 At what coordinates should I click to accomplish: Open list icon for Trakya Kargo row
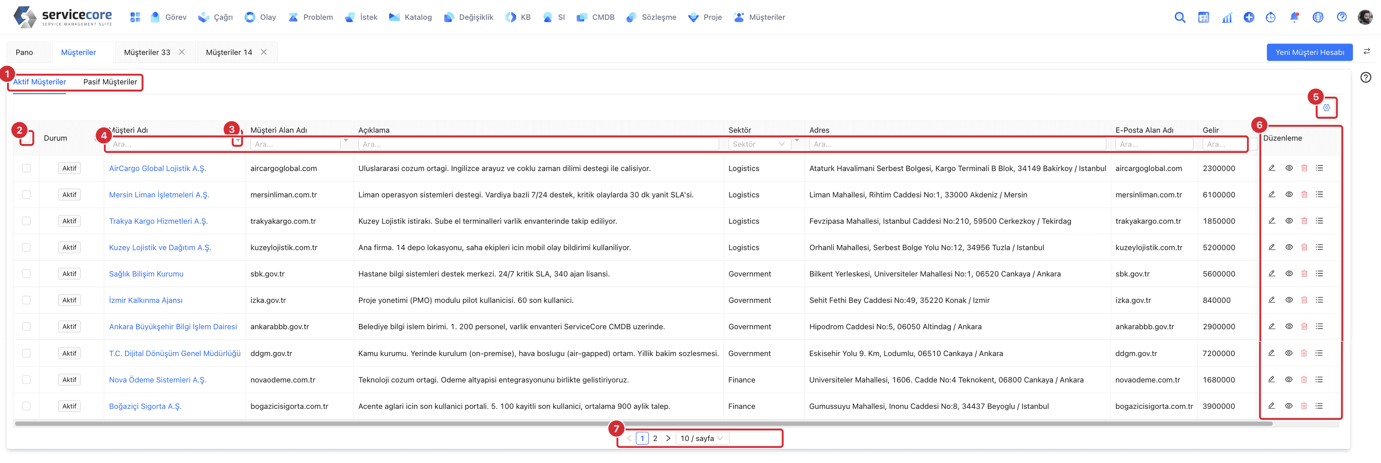pos(1319,221)
